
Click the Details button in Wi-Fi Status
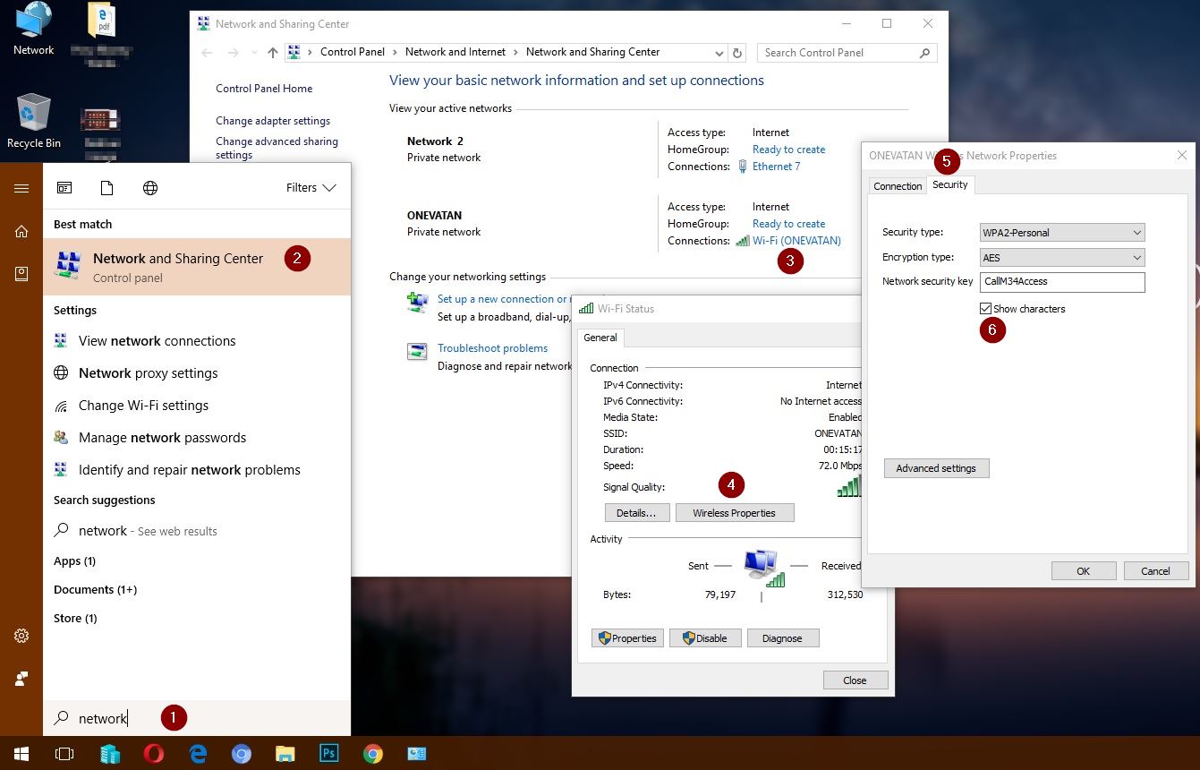[x=636, y=513]
